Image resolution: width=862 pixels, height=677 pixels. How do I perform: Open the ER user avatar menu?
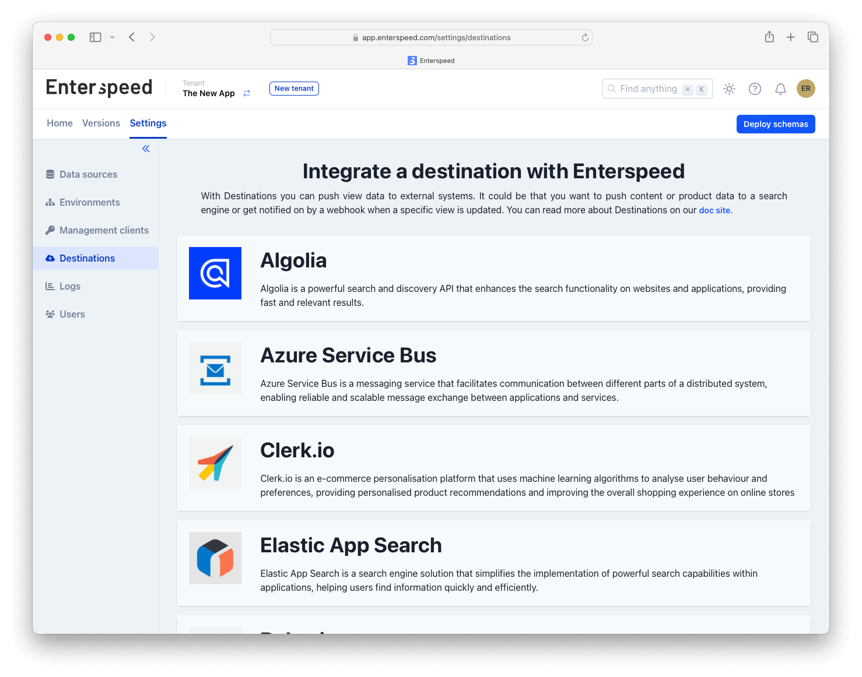click(806, 89)
